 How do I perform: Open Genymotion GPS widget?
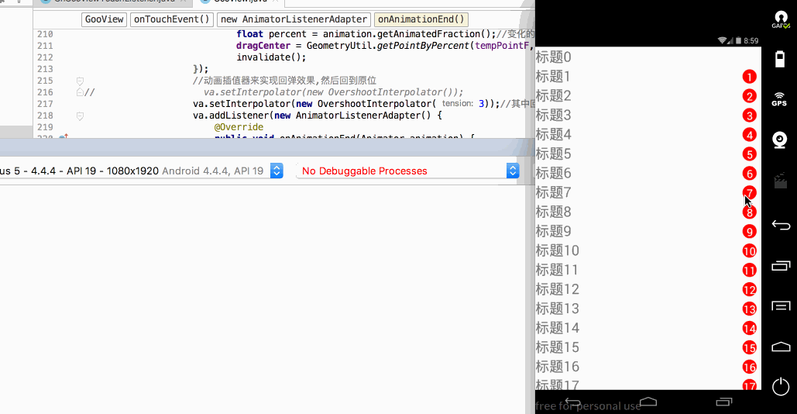click(x=779, y=99)
